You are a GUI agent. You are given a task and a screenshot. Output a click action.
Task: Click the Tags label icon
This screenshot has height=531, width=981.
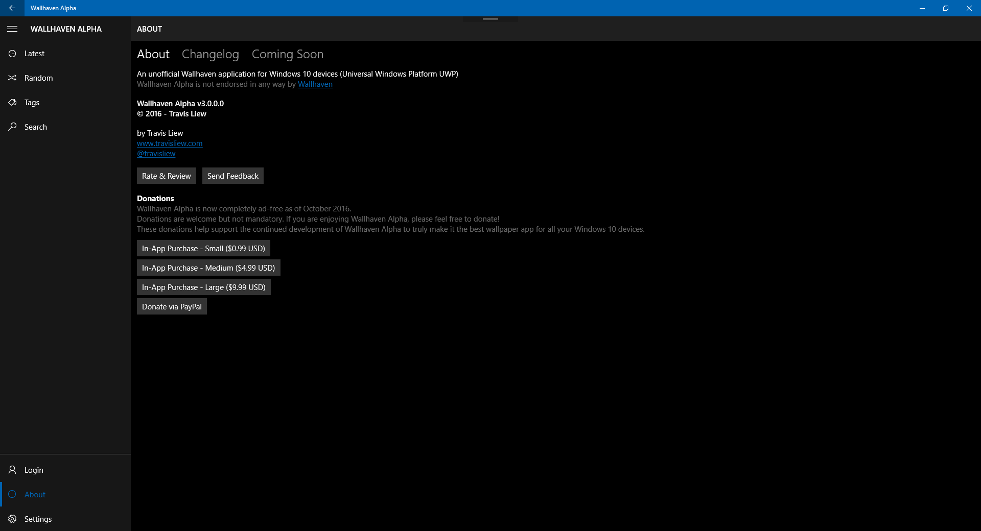12,103
